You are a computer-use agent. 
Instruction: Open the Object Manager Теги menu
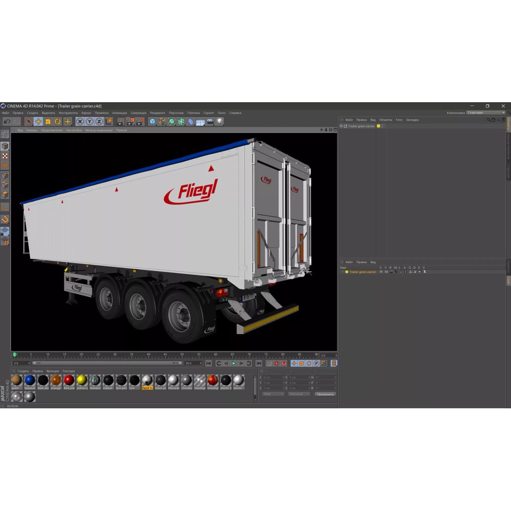click(399, 120)
